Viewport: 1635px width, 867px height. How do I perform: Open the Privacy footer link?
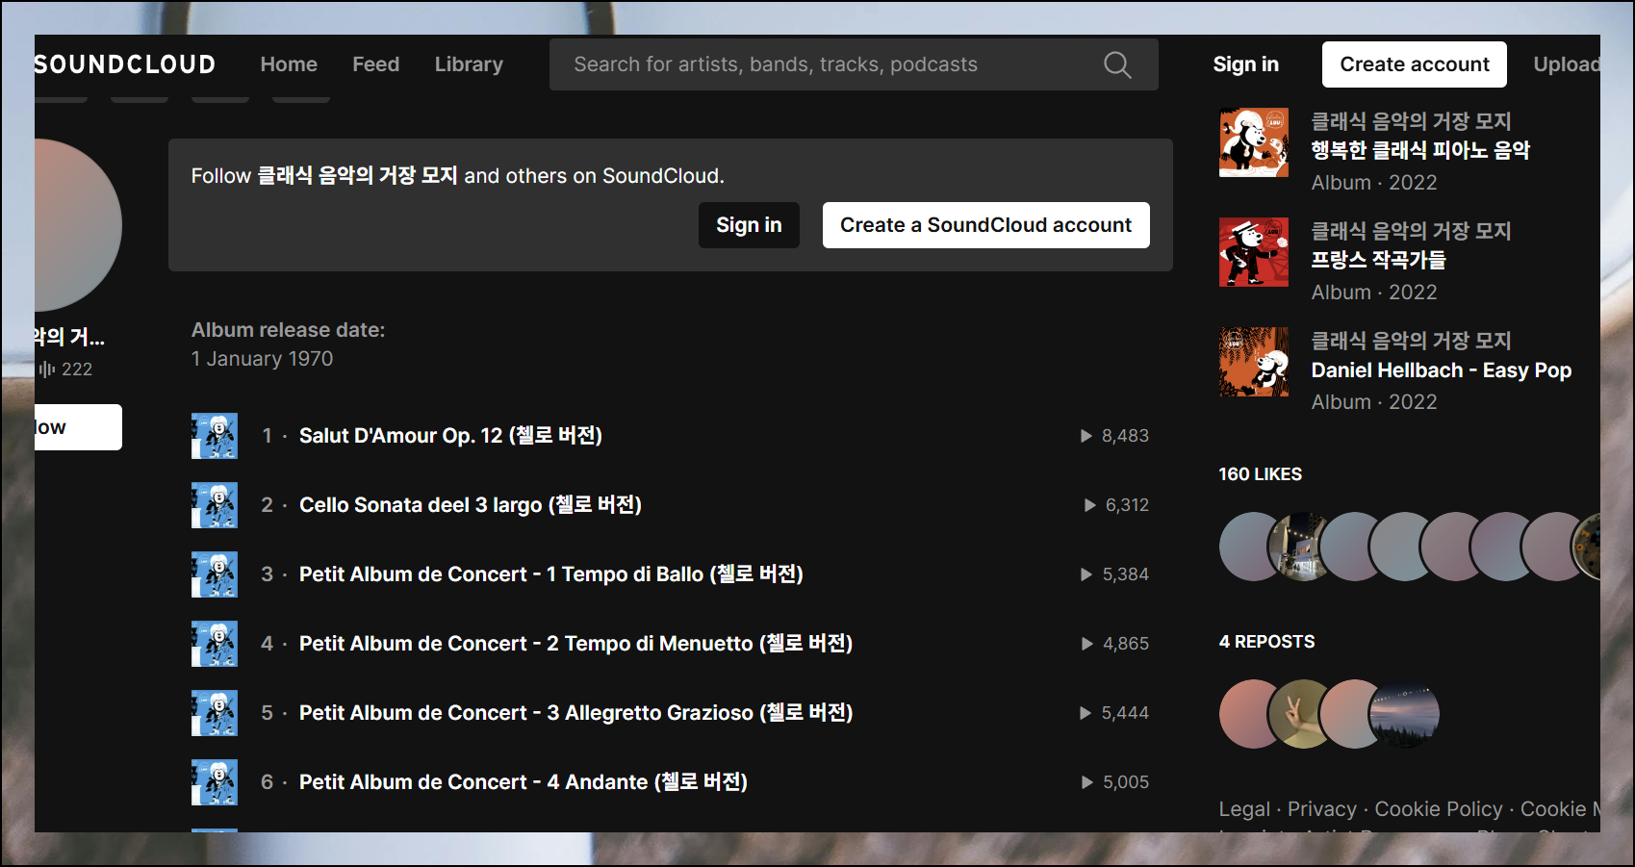1321,809
